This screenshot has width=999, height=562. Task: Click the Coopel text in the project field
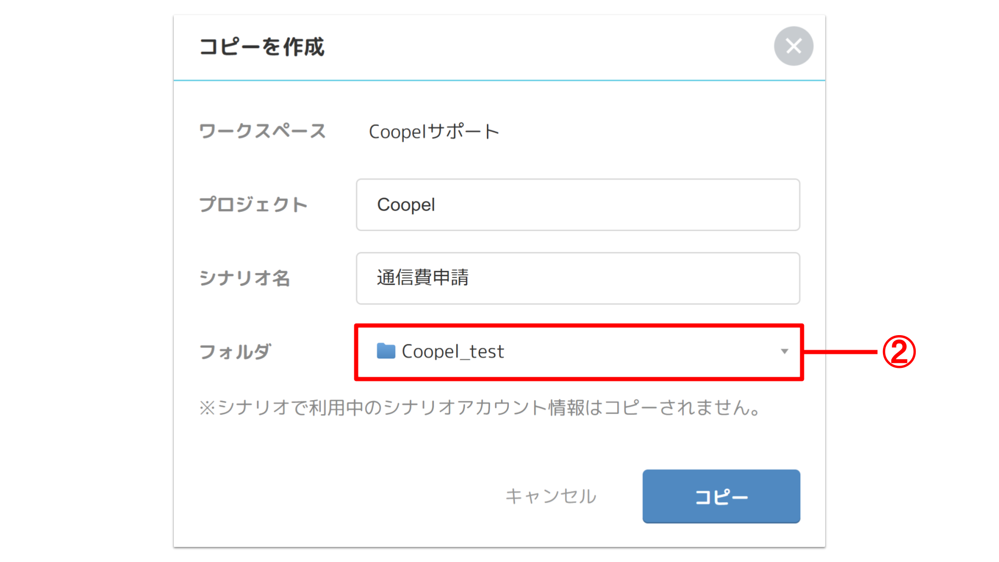pos(406,205)
